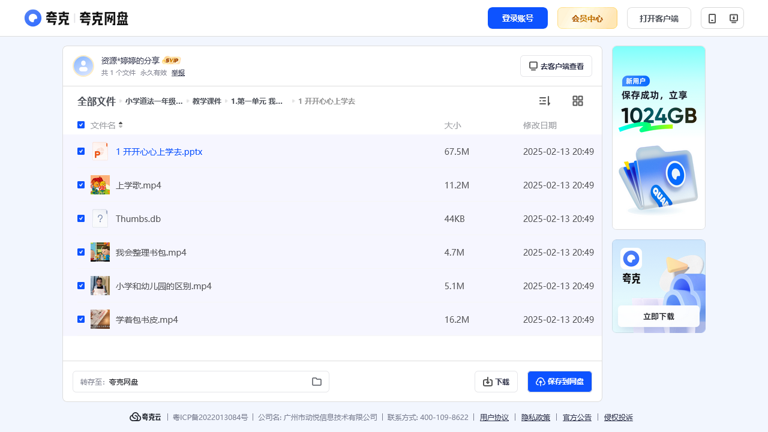Open the 转存至 夸克网盘 destination selector
Image resolution: width=768 pixels, height=432 pixels.
[201, 382]
